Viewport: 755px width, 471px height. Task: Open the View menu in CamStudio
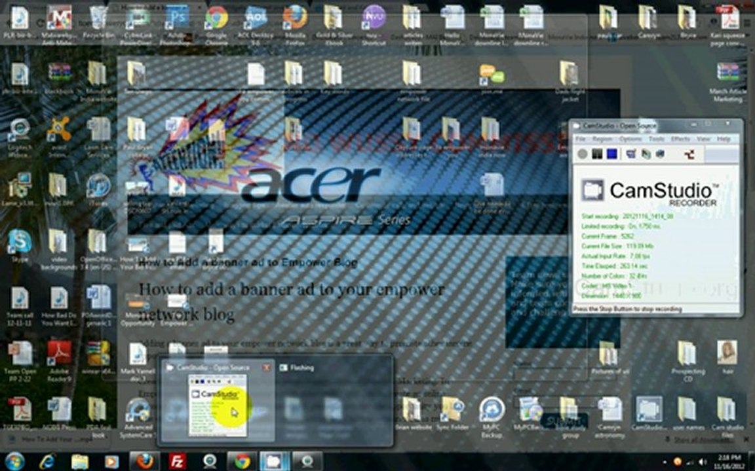click(703, 139)
